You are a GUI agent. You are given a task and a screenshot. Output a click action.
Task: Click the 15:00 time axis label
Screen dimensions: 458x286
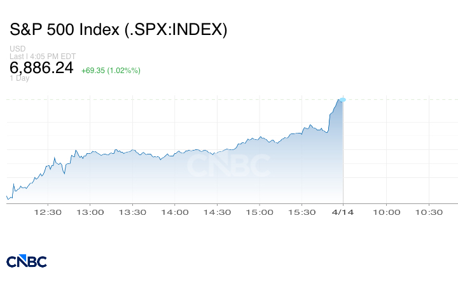coord(260,212)
